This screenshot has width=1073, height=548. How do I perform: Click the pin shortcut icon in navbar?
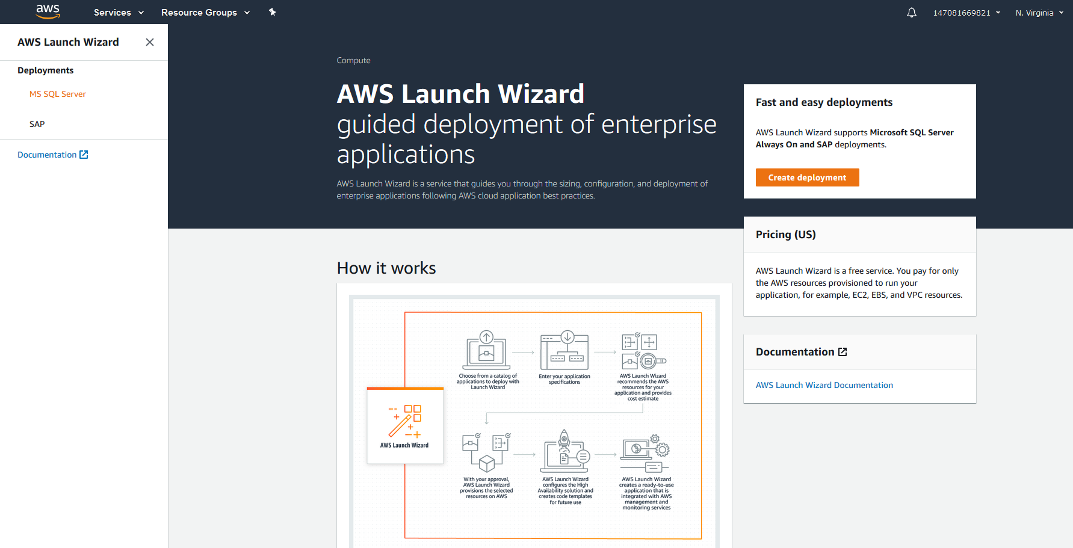click(x=272, y=12)
